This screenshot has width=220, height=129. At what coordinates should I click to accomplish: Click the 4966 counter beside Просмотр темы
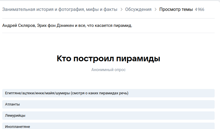[199, 10]
